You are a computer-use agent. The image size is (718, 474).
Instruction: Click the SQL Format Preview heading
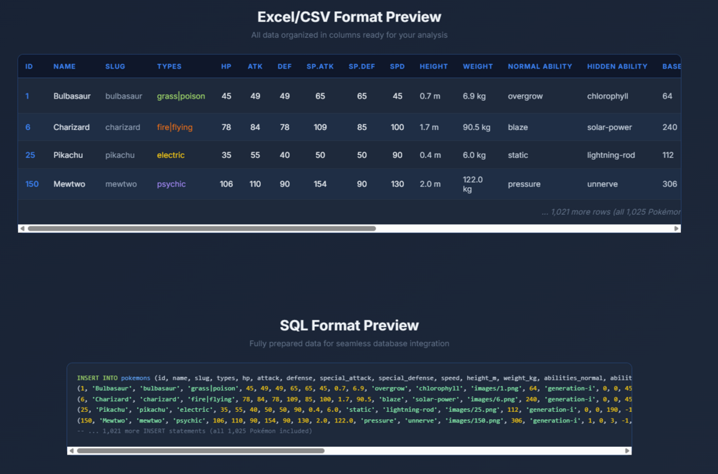click(x=349, y=326)
